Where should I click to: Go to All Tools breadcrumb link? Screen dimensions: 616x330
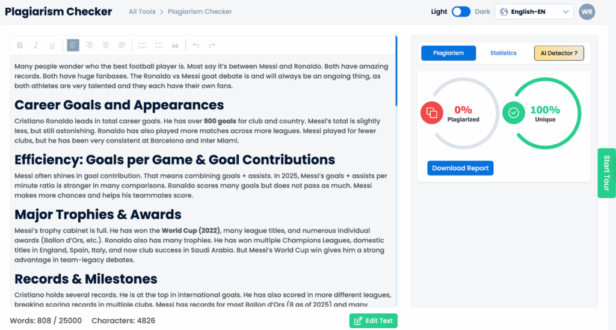(x=142, y=11)
